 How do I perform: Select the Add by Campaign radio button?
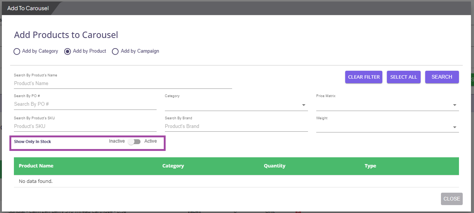(115, 52)
